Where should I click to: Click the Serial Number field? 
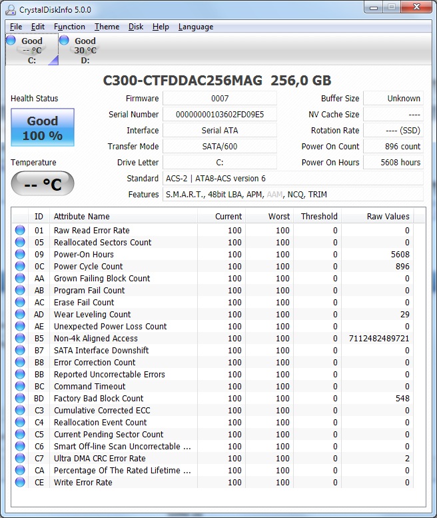point(220,114)
